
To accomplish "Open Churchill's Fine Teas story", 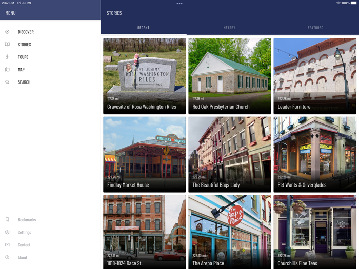I will [315, 232].
